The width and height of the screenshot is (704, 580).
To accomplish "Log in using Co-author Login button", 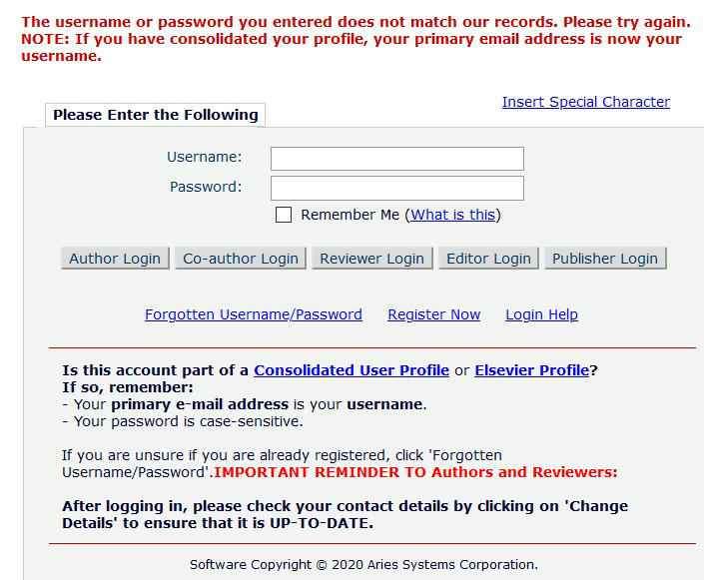I will 241,259.
